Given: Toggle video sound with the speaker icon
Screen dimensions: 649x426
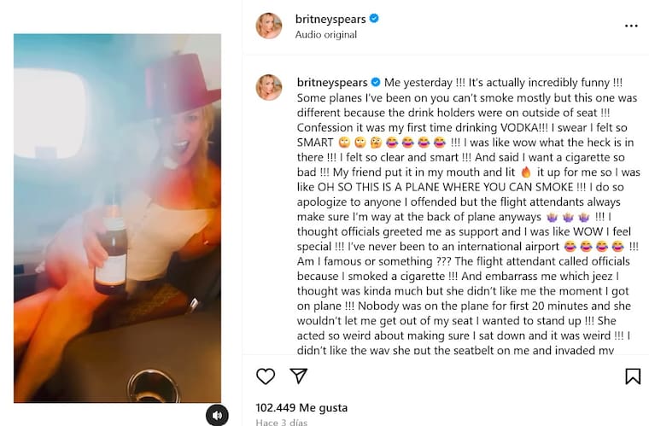Looking at the screenshot, I should (x=217, y=415).
